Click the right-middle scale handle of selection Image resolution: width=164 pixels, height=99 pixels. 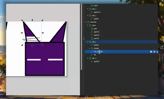[x=43, y=33]
